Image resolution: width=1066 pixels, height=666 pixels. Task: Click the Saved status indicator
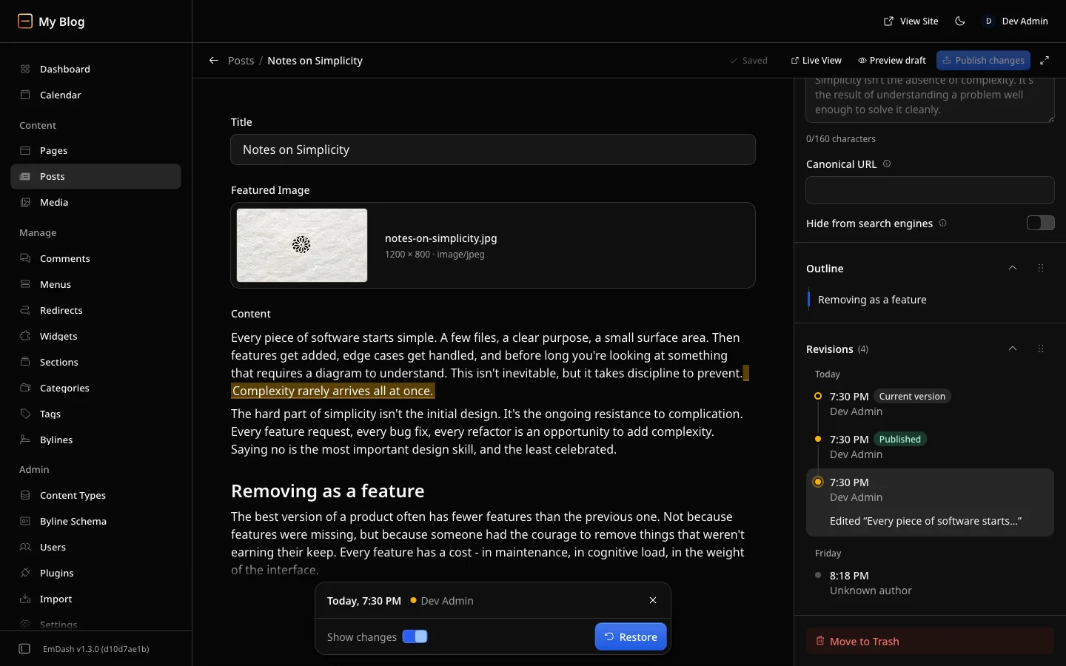point(748,61)
